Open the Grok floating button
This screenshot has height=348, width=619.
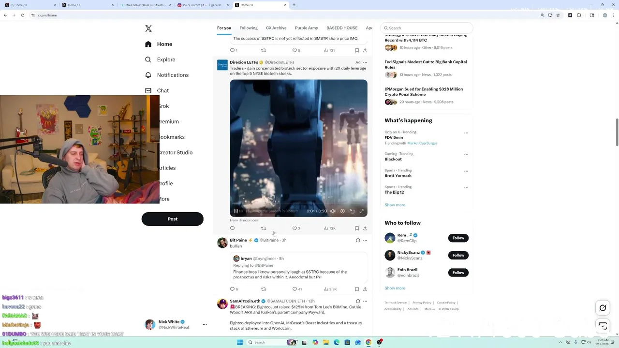(603, 308)
